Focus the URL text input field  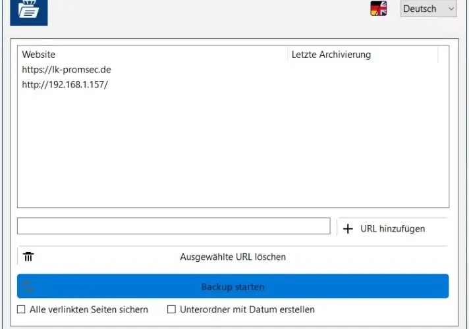pyautogui.click(x=174, y=226)
